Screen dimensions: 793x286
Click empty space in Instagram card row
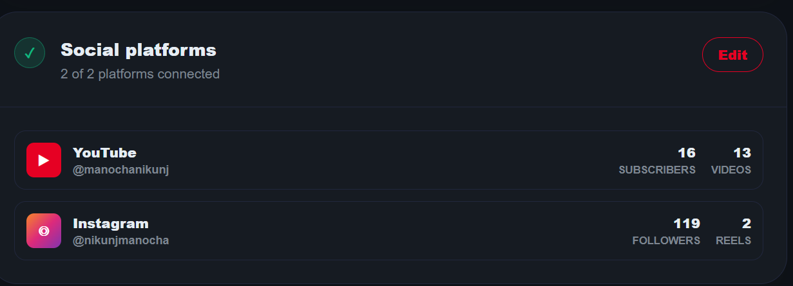387,231
